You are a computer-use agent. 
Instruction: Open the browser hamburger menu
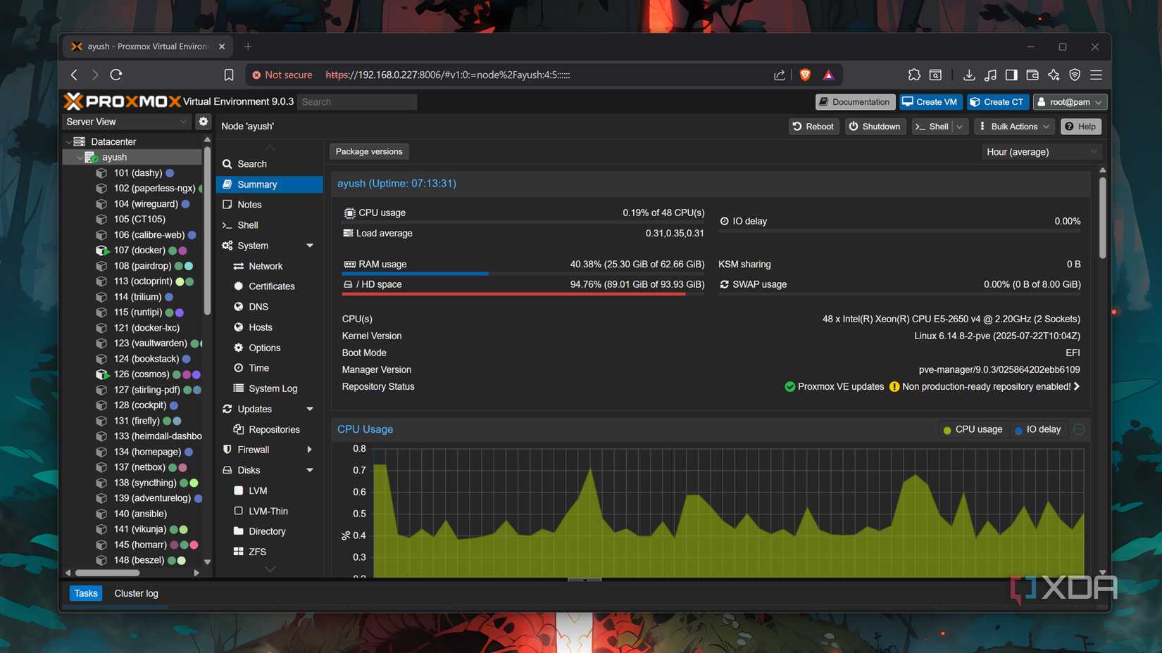click(1097, 75)
